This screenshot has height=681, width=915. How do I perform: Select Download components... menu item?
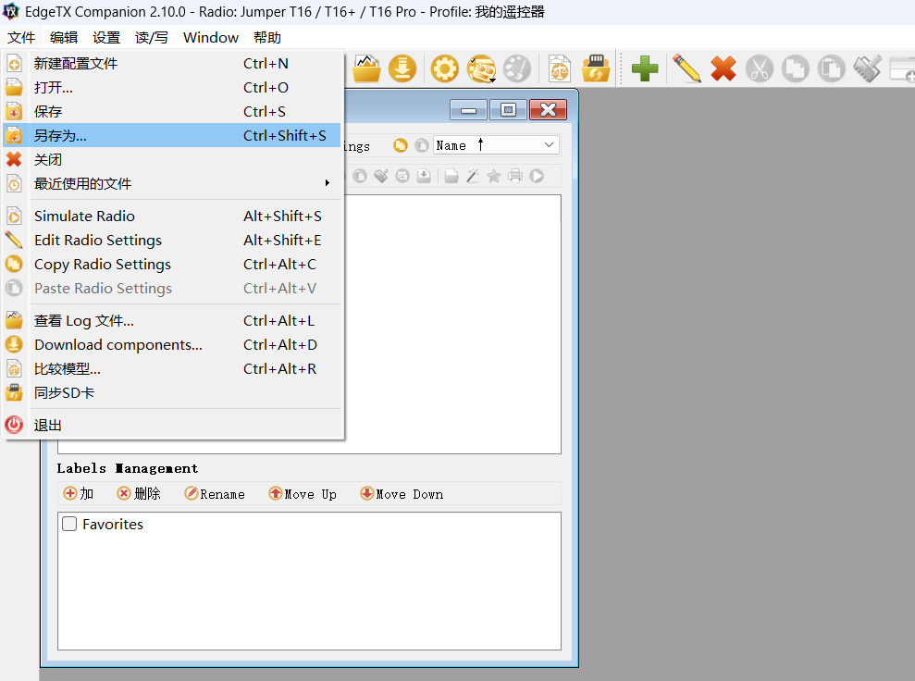tap(172, 345)
